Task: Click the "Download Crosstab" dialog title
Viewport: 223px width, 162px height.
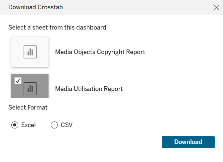Action: point(36,7)
